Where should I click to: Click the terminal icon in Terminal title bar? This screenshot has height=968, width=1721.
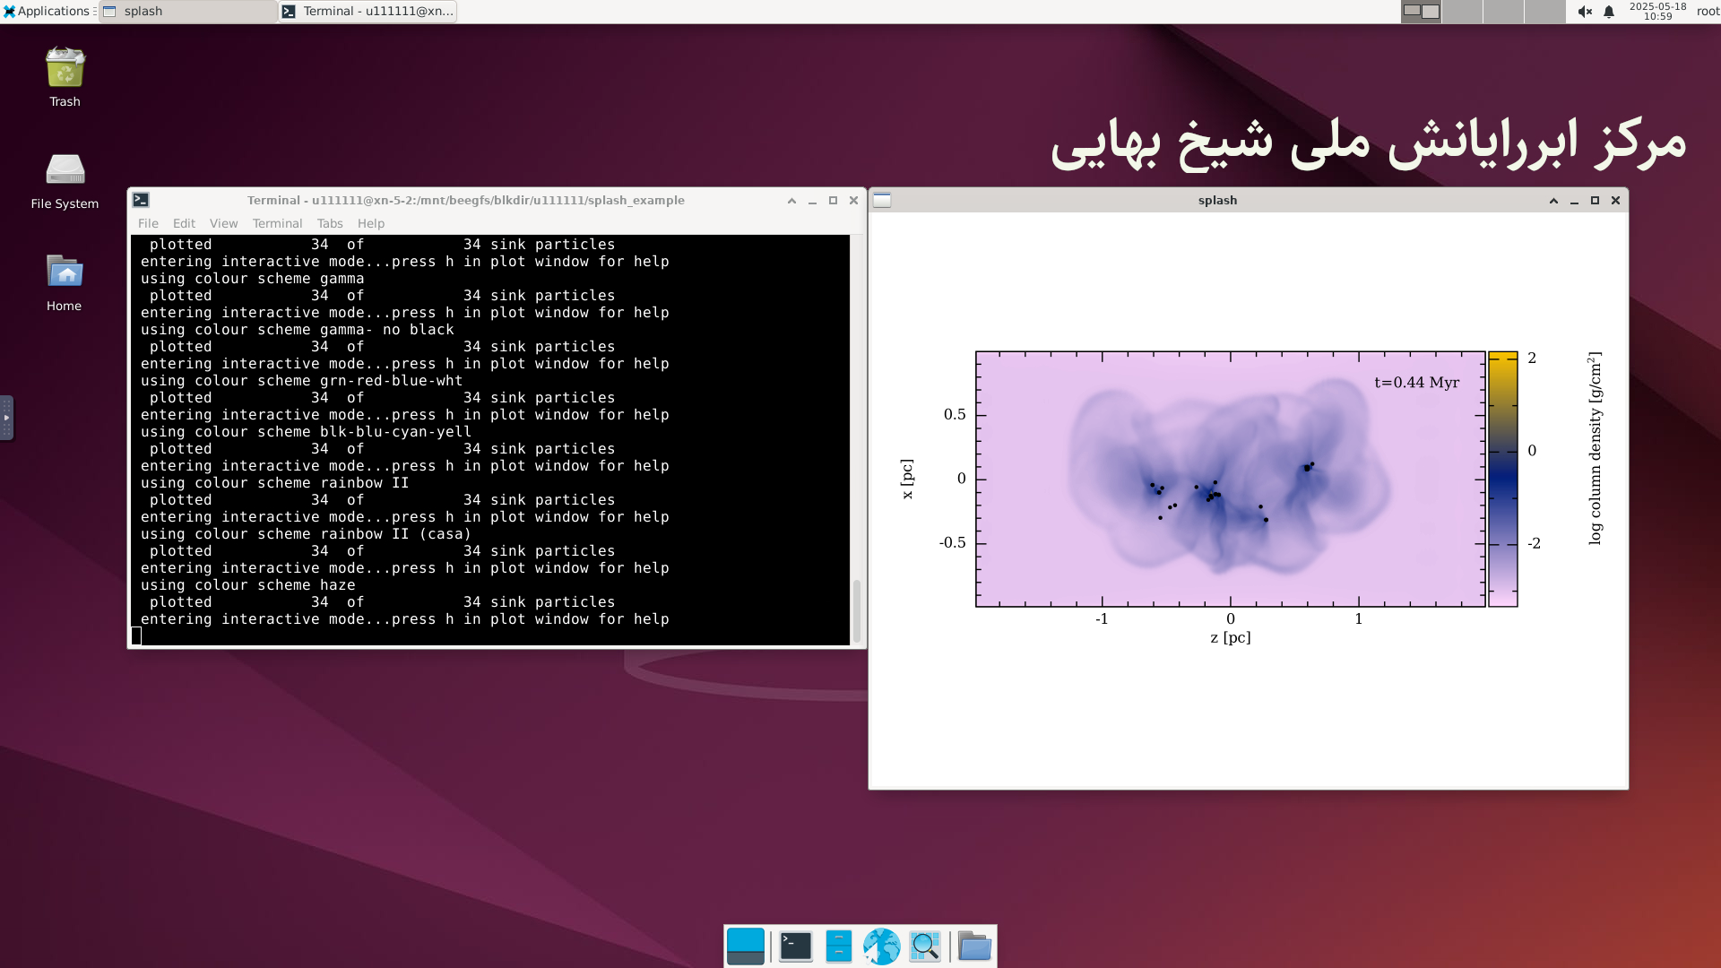141,200
